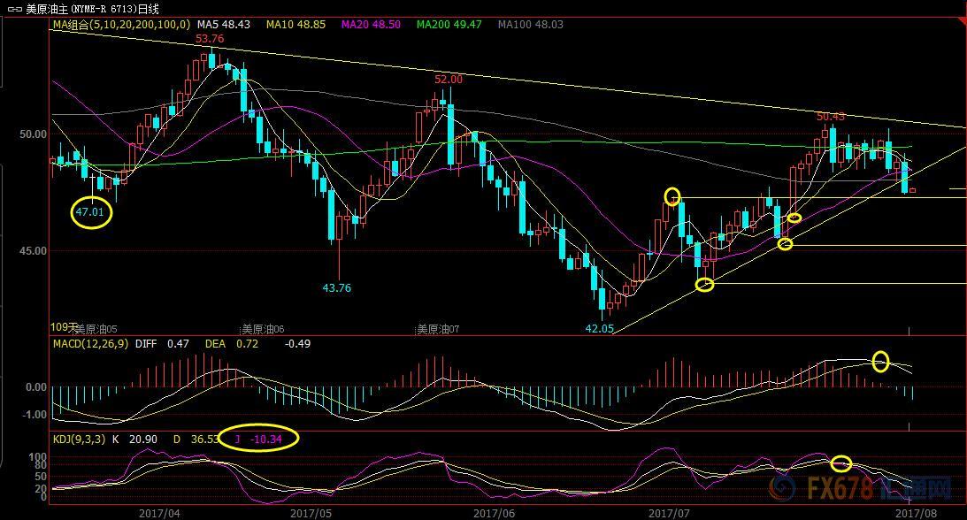Click the 42.05 lowest price label
967x520 pixels.
[x=599, y=327]
